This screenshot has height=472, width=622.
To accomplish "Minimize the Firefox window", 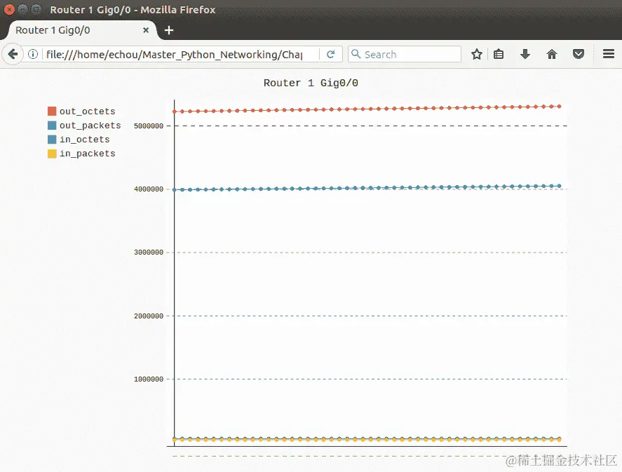I will (22, 9).
